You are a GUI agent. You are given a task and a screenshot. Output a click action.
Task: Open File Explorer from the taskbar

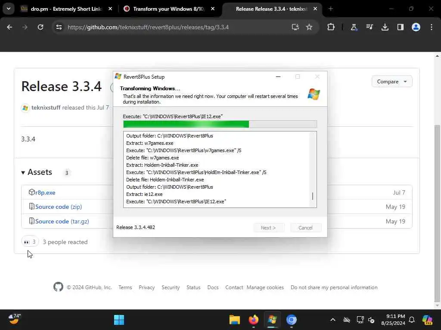click(234, 320)
